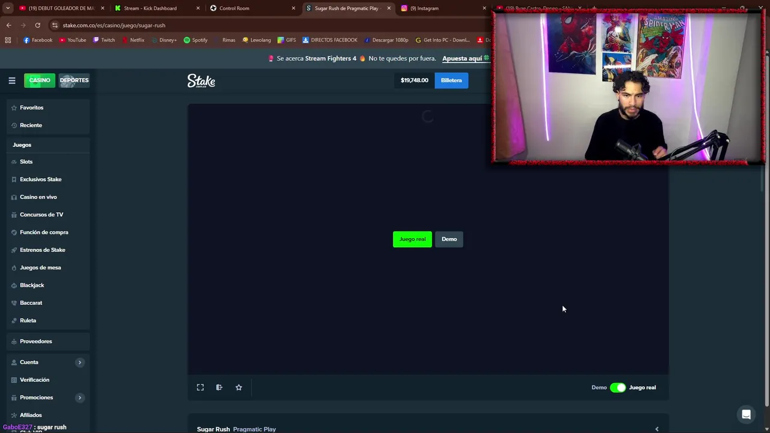The image size is (770, 433).
Task: Enter fullscreen game mode icon
Action: 200,387
